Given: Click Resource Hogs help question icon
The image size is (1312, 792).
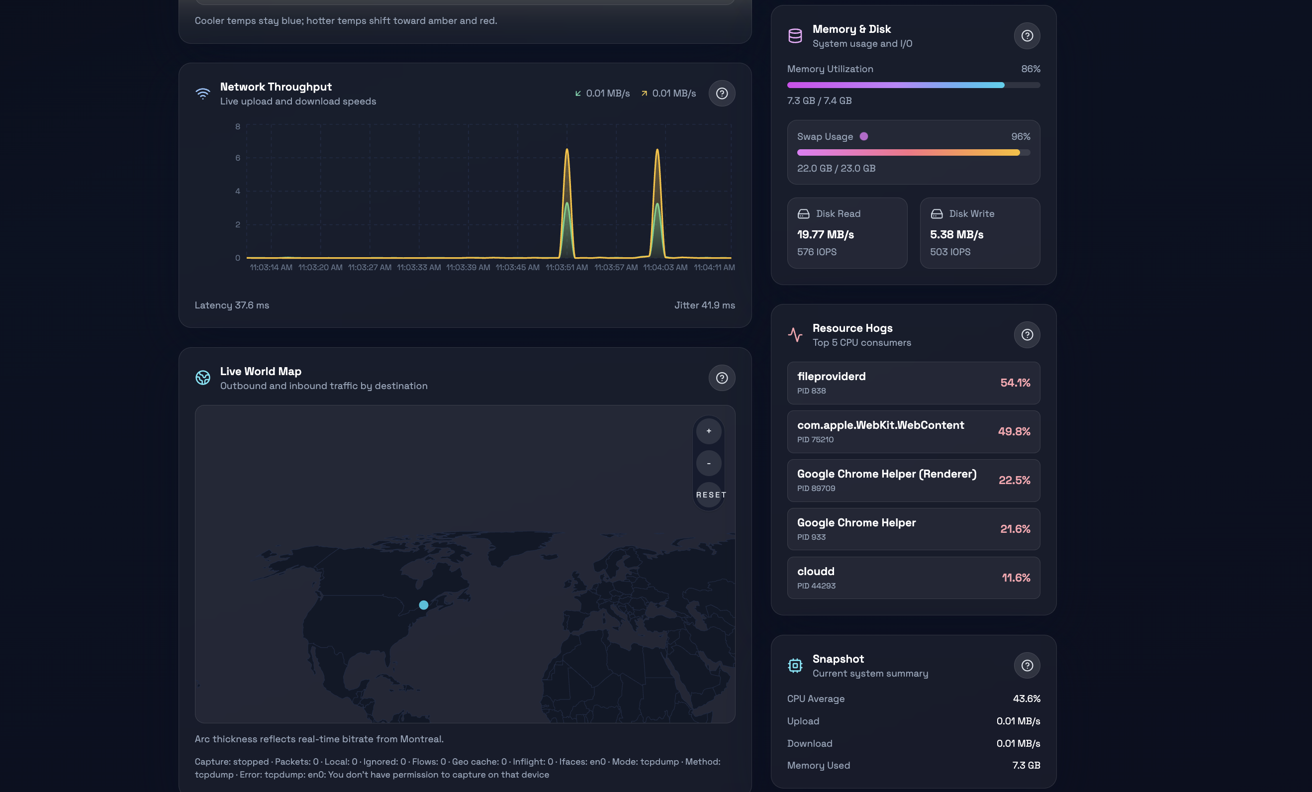Looking at the screenshot, I should [x=1027, y=334].
